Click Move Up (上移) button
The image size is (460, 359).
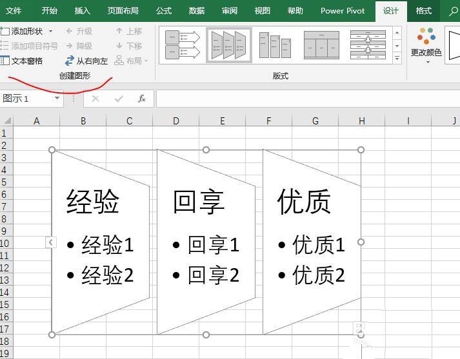point(129,31)
